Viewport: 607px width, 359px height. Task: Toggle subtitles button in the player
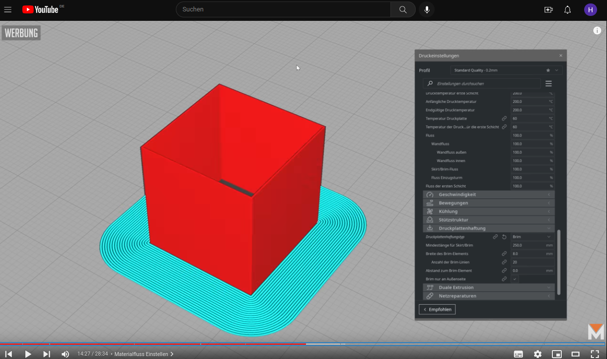pyautogui.click(x=518, y=354)
